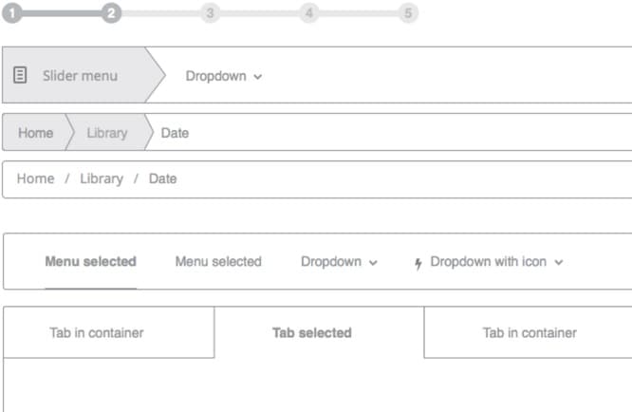This screenshot has height=412, width=632.
Task: Jump to step 3 in stepper
Action: click(x=210, y=13)
